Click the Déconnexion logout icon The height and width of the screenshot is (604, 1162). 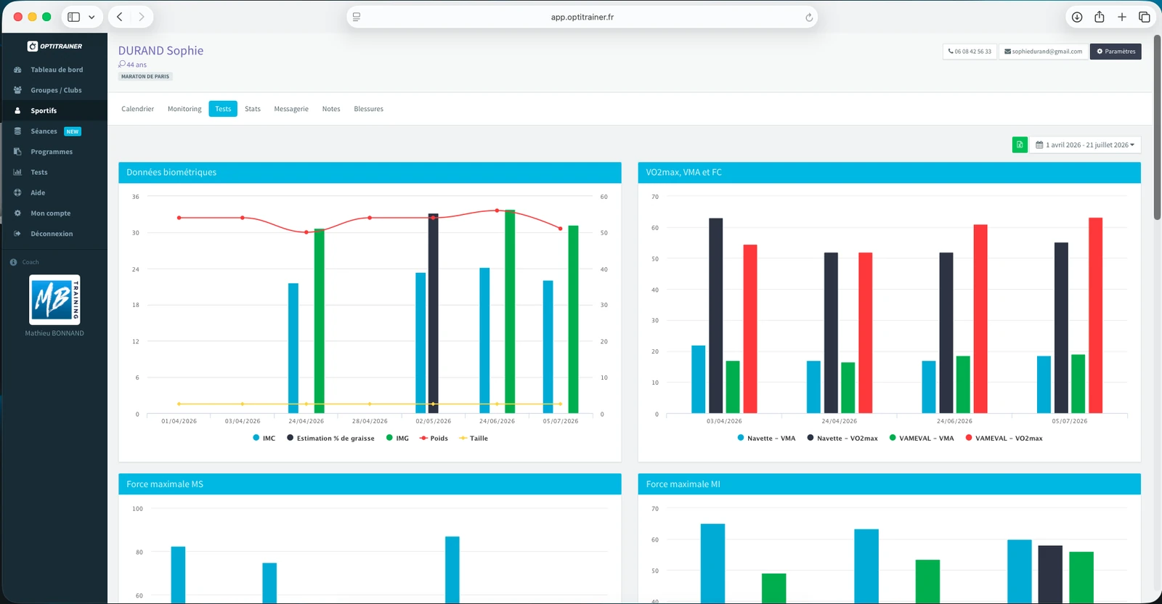point(17,234)
